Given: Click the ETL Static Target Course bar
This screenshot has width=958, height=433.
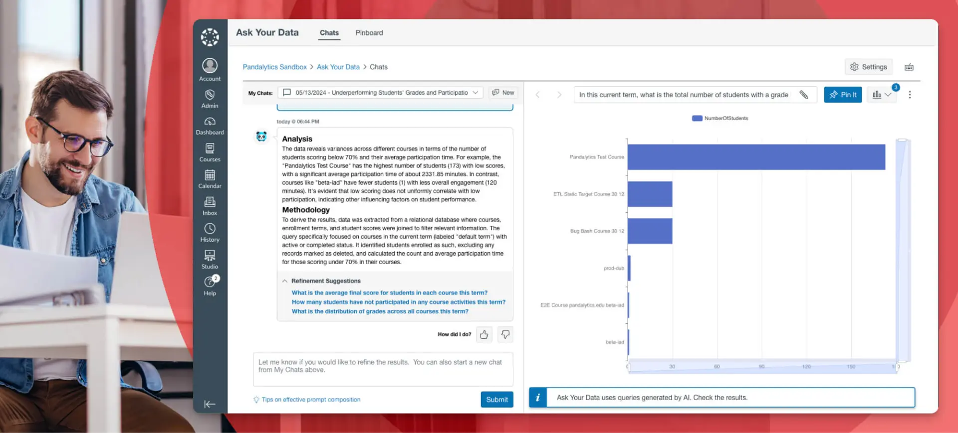Looking at the screenshot, I should (650, 194).
